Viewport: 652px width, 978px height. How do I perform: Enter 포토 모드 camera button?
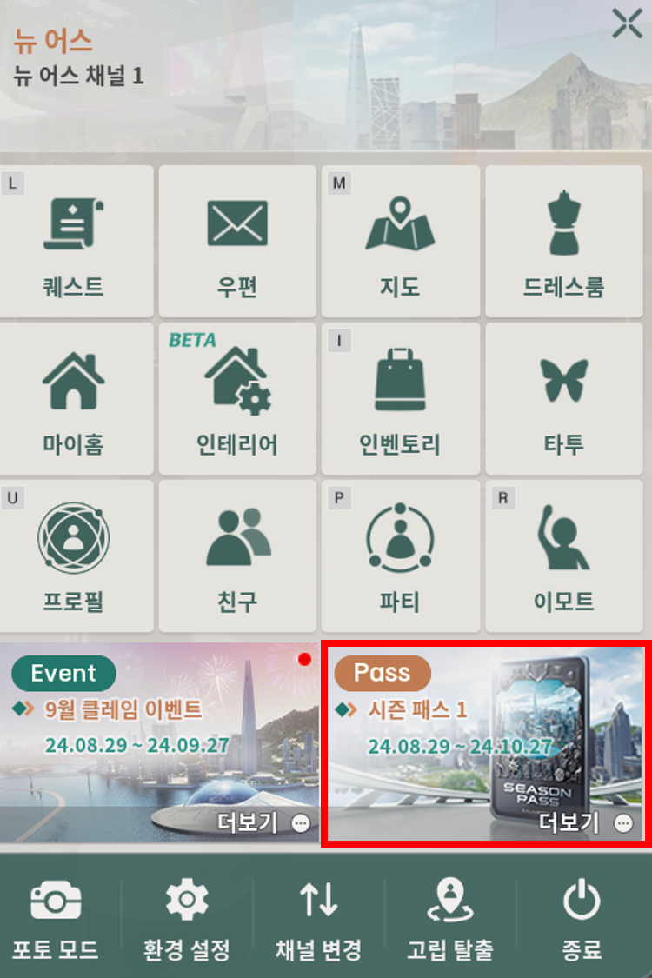(56, 918)
